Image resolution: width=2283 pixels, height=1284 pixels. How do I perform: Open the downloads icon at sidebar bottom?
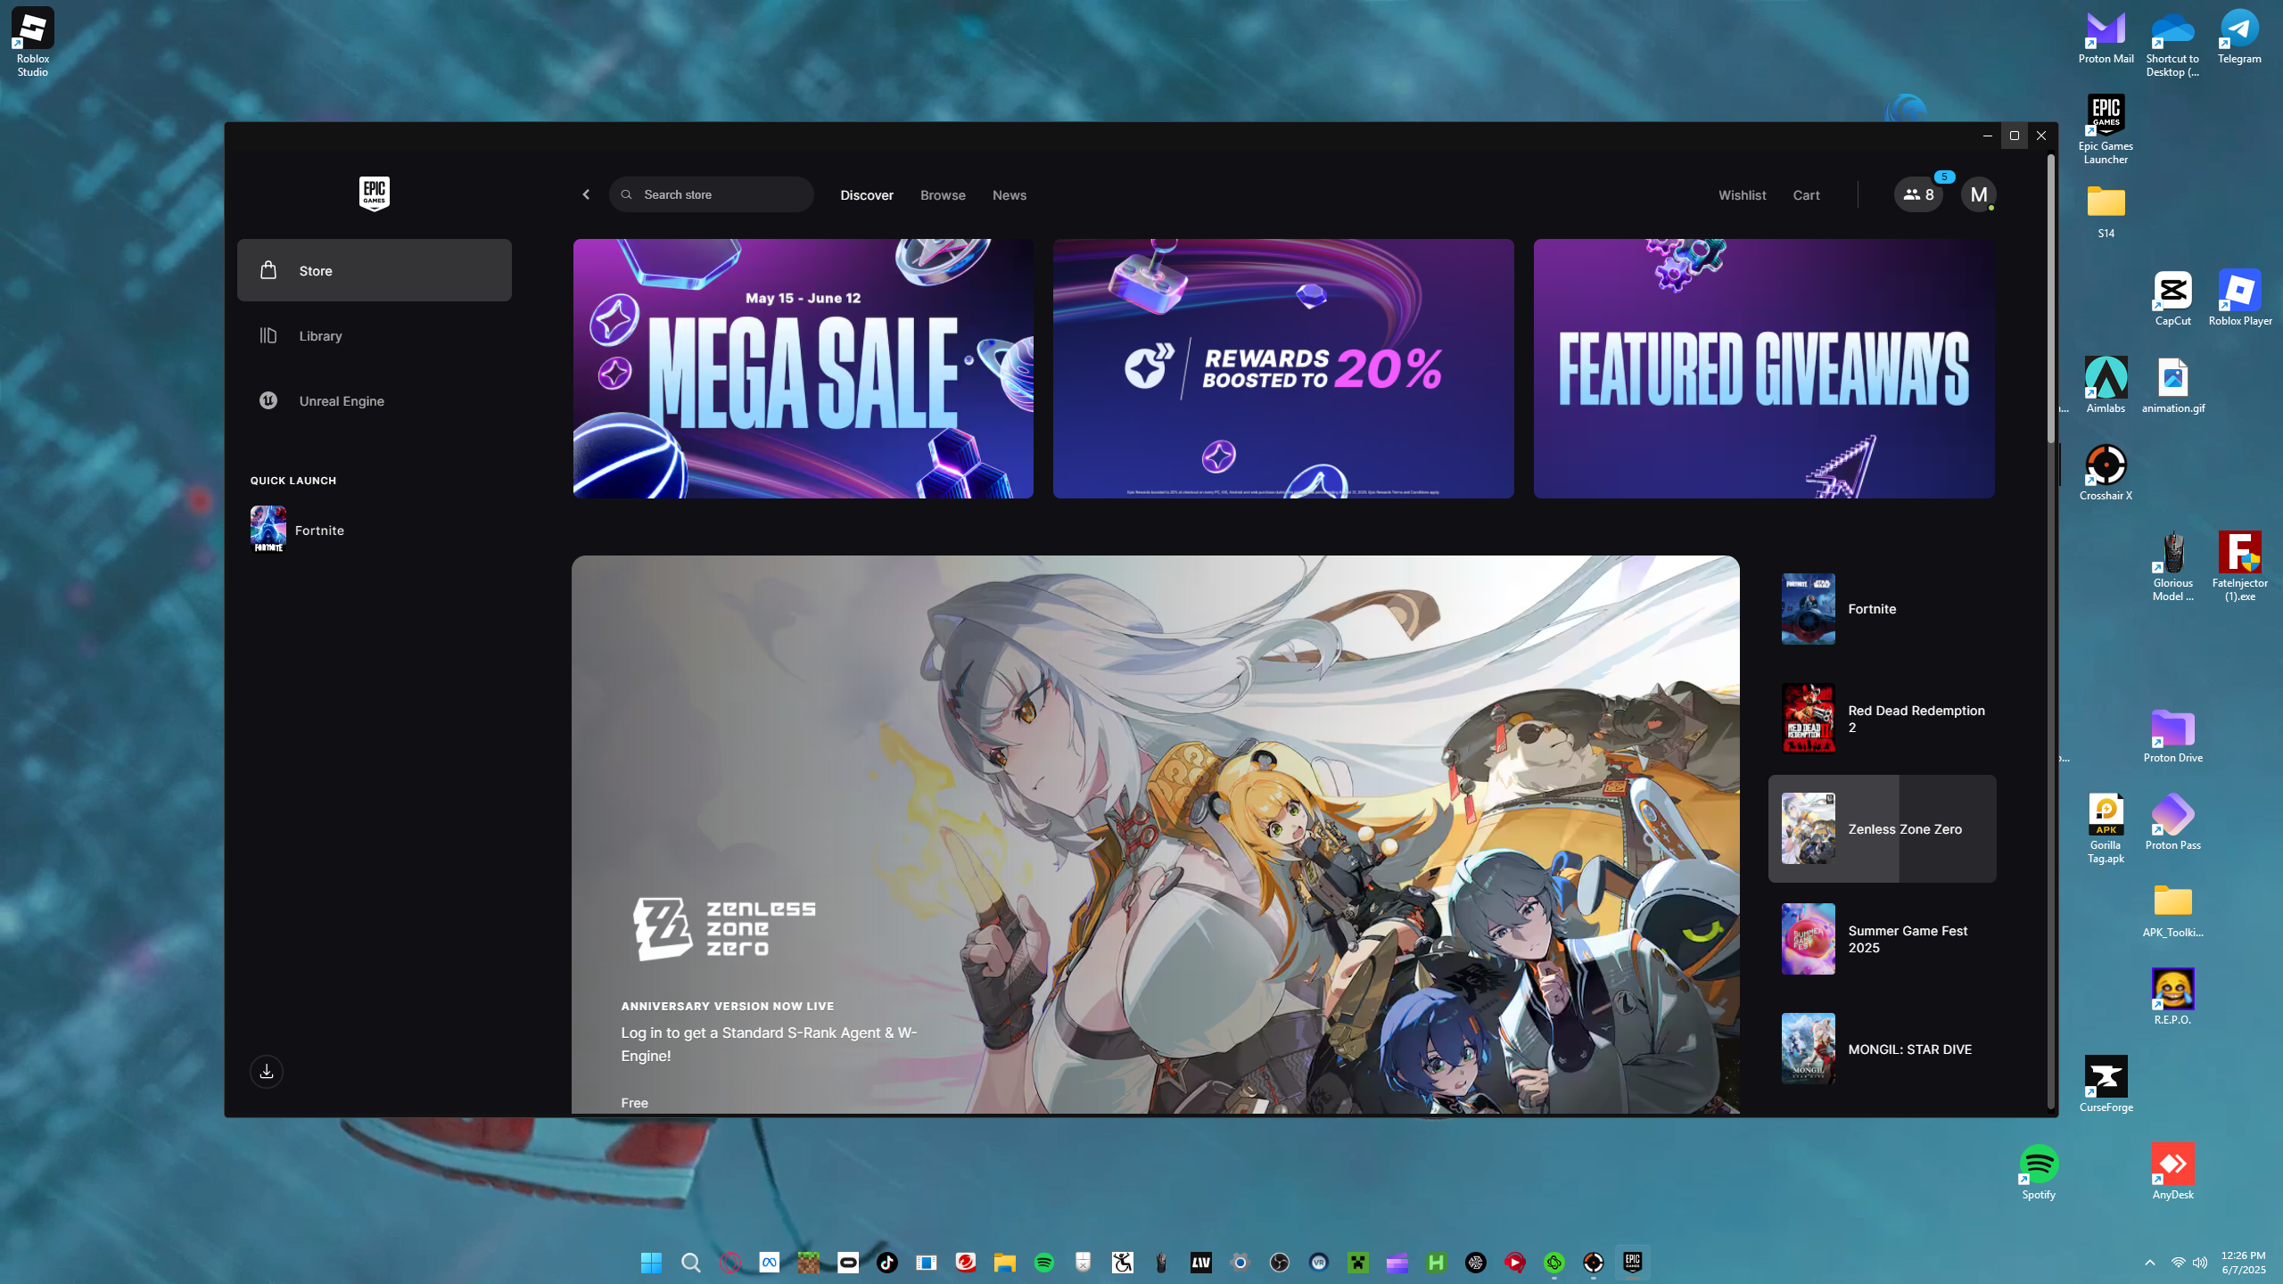[266, 1072]
